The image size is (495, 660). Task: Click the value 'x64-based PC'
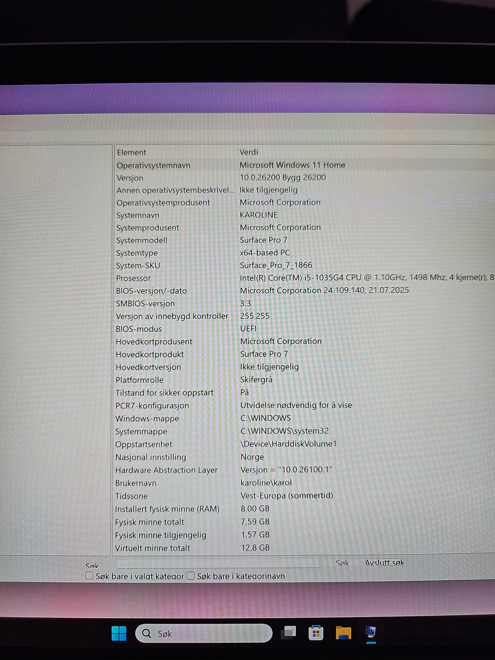265,253
